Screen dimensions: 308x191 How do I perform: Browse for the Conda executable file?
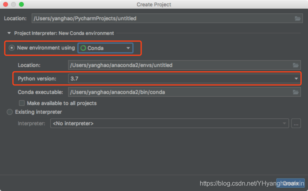point(296,92)
